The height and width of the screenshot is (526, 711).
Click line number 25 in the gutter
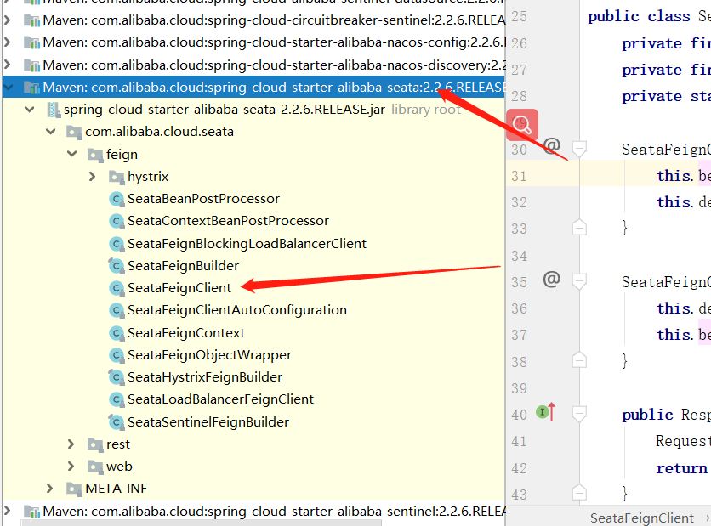[x=519, y=17]
